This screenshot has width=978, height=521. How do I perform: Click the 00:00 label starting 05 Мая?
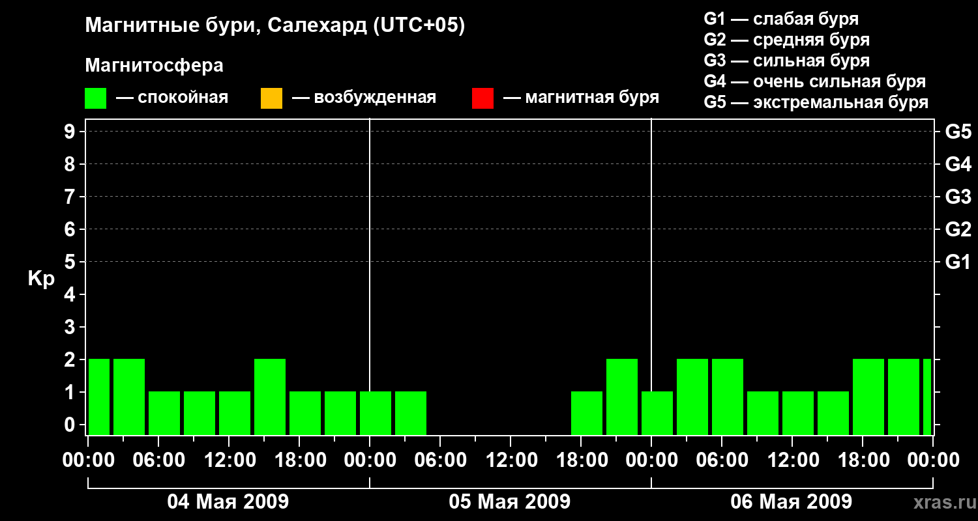(x=370, y=460)
